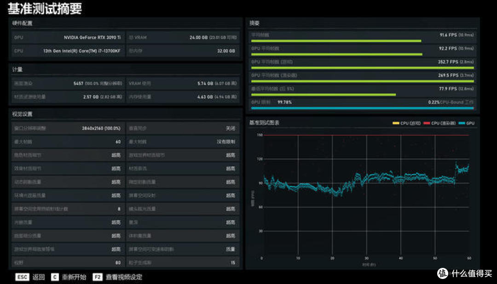Click the red CPU (渲染器) legend marker
Screen dimensions: 497x284
[427, 123]
